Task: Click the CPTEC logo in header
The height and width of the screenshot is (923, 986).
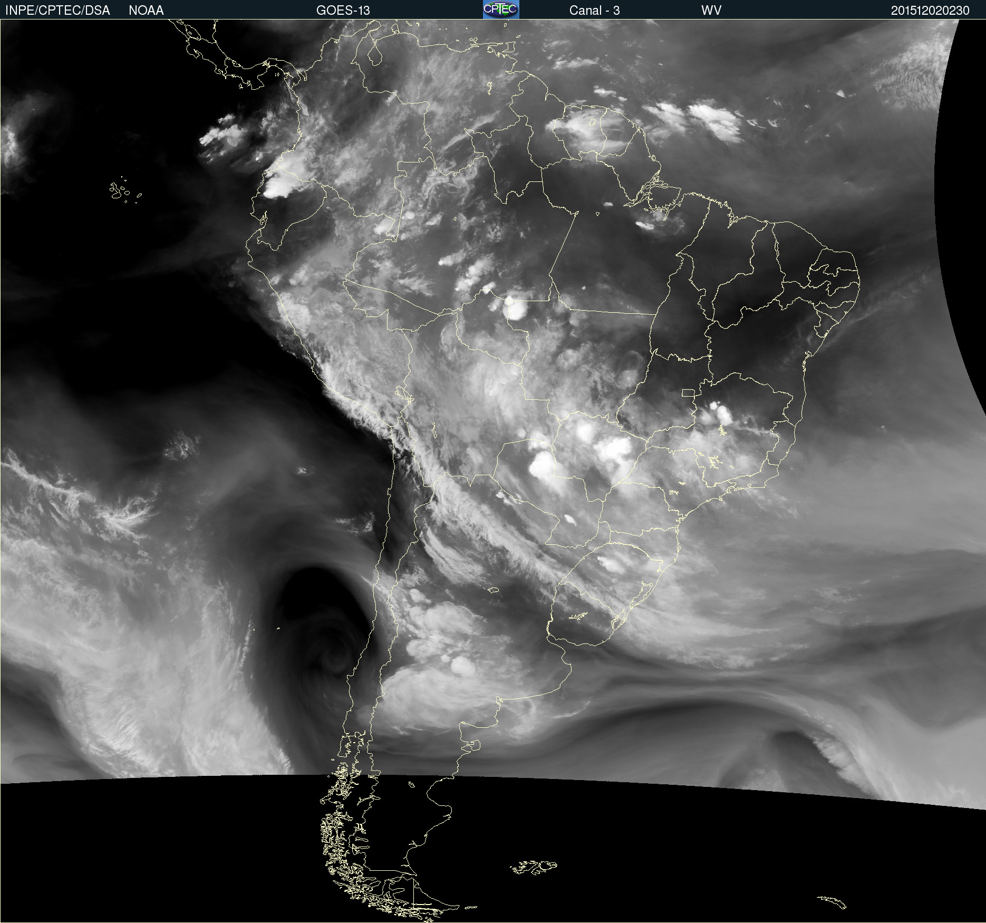Action: 501,9
